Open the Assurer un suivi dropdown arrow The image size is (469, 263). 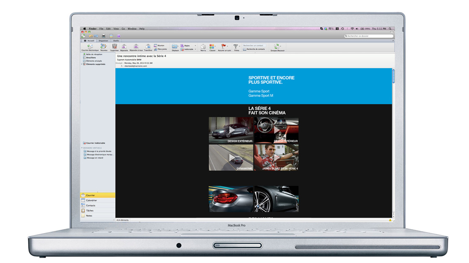[x=227, y=46]
